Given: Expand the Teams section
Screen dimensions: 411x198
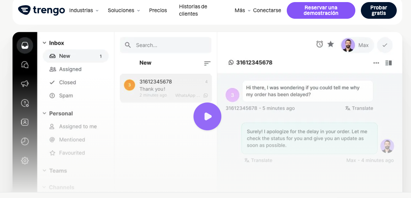Looking at the screenshot, I should tap(44, 171).
